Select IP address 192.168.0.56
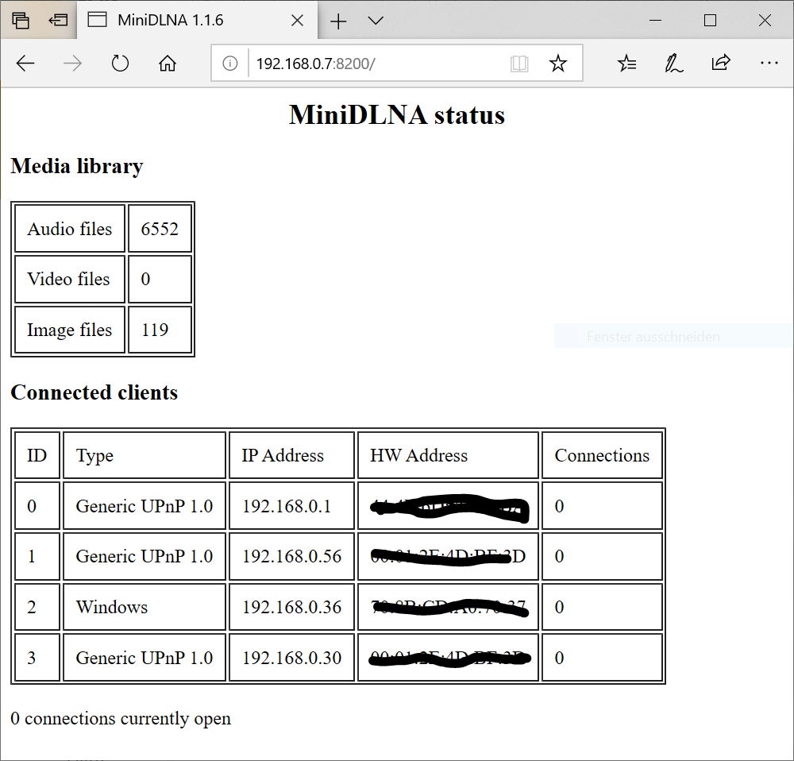This screenshot has height=761, width=794. tap(291, 556)
